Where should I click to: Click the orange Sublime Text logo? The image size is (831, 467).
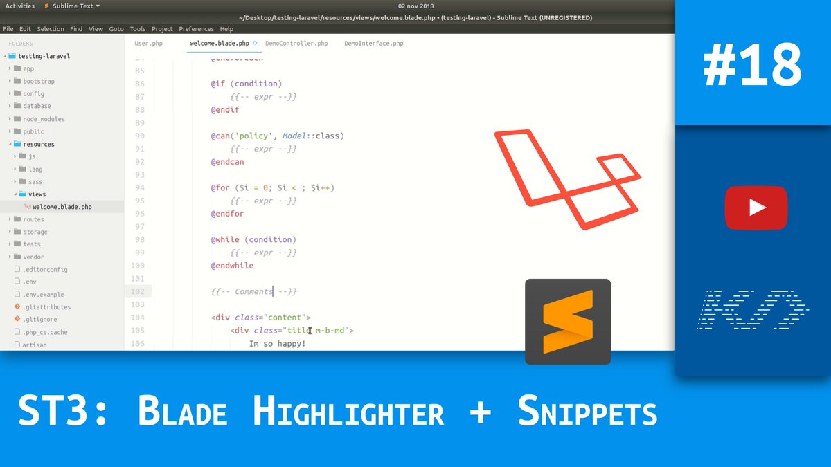[568, 322]
